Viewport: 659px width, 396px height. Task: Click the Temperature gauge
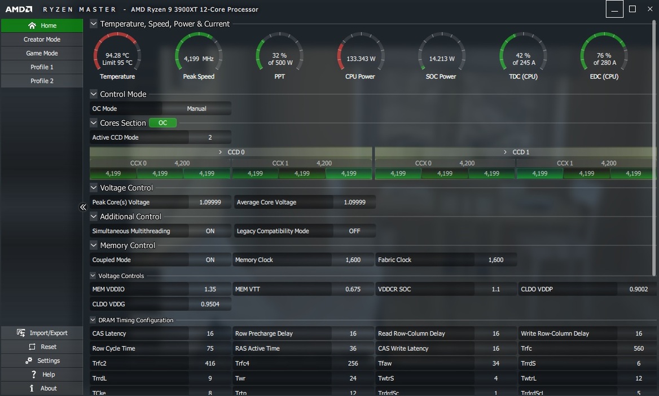(x=117, y=56)
